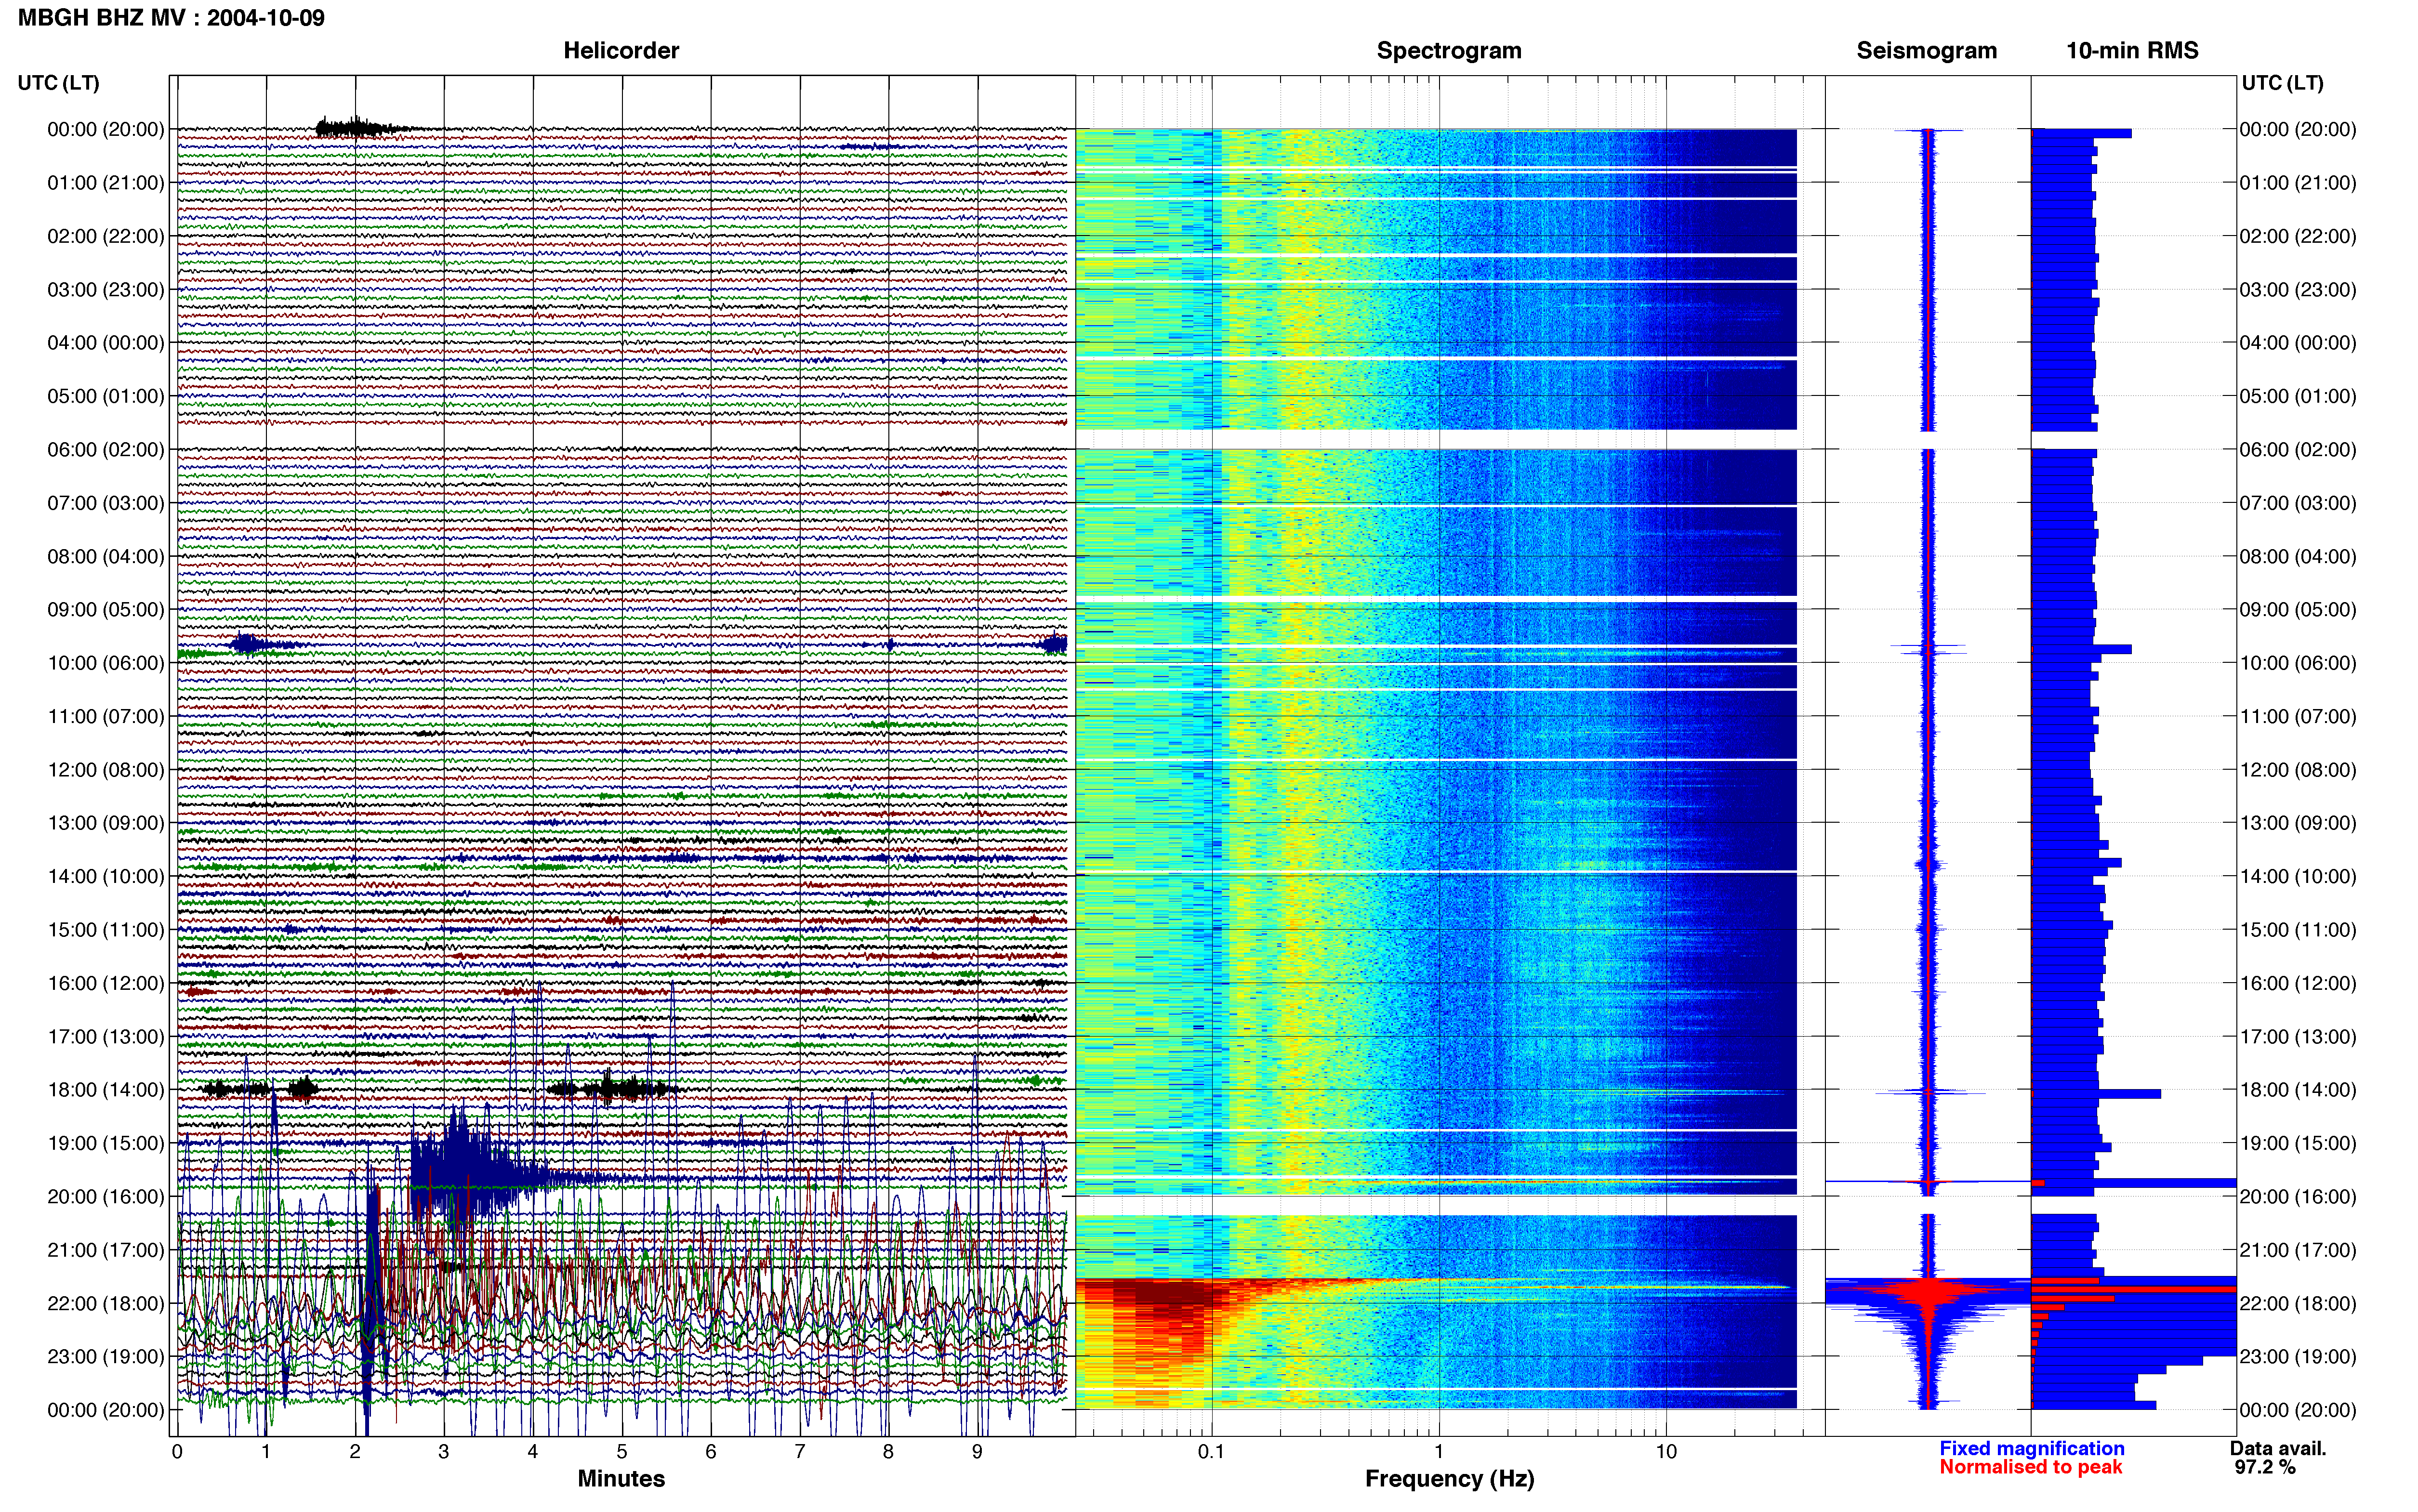Screen dimensions: 2418x1512
Task: Click right-side time label '20:00 (16:00)'
Action: pos(2298,1197)
